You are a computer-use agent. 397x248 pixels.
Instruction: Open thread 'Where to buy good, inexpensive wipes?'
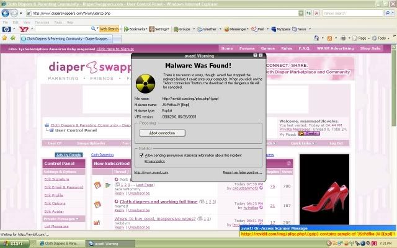click(155, 219)
